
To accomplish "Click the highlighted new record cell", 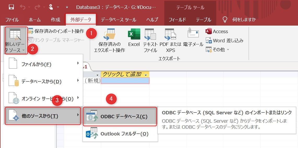I will (x=125, y=81).
